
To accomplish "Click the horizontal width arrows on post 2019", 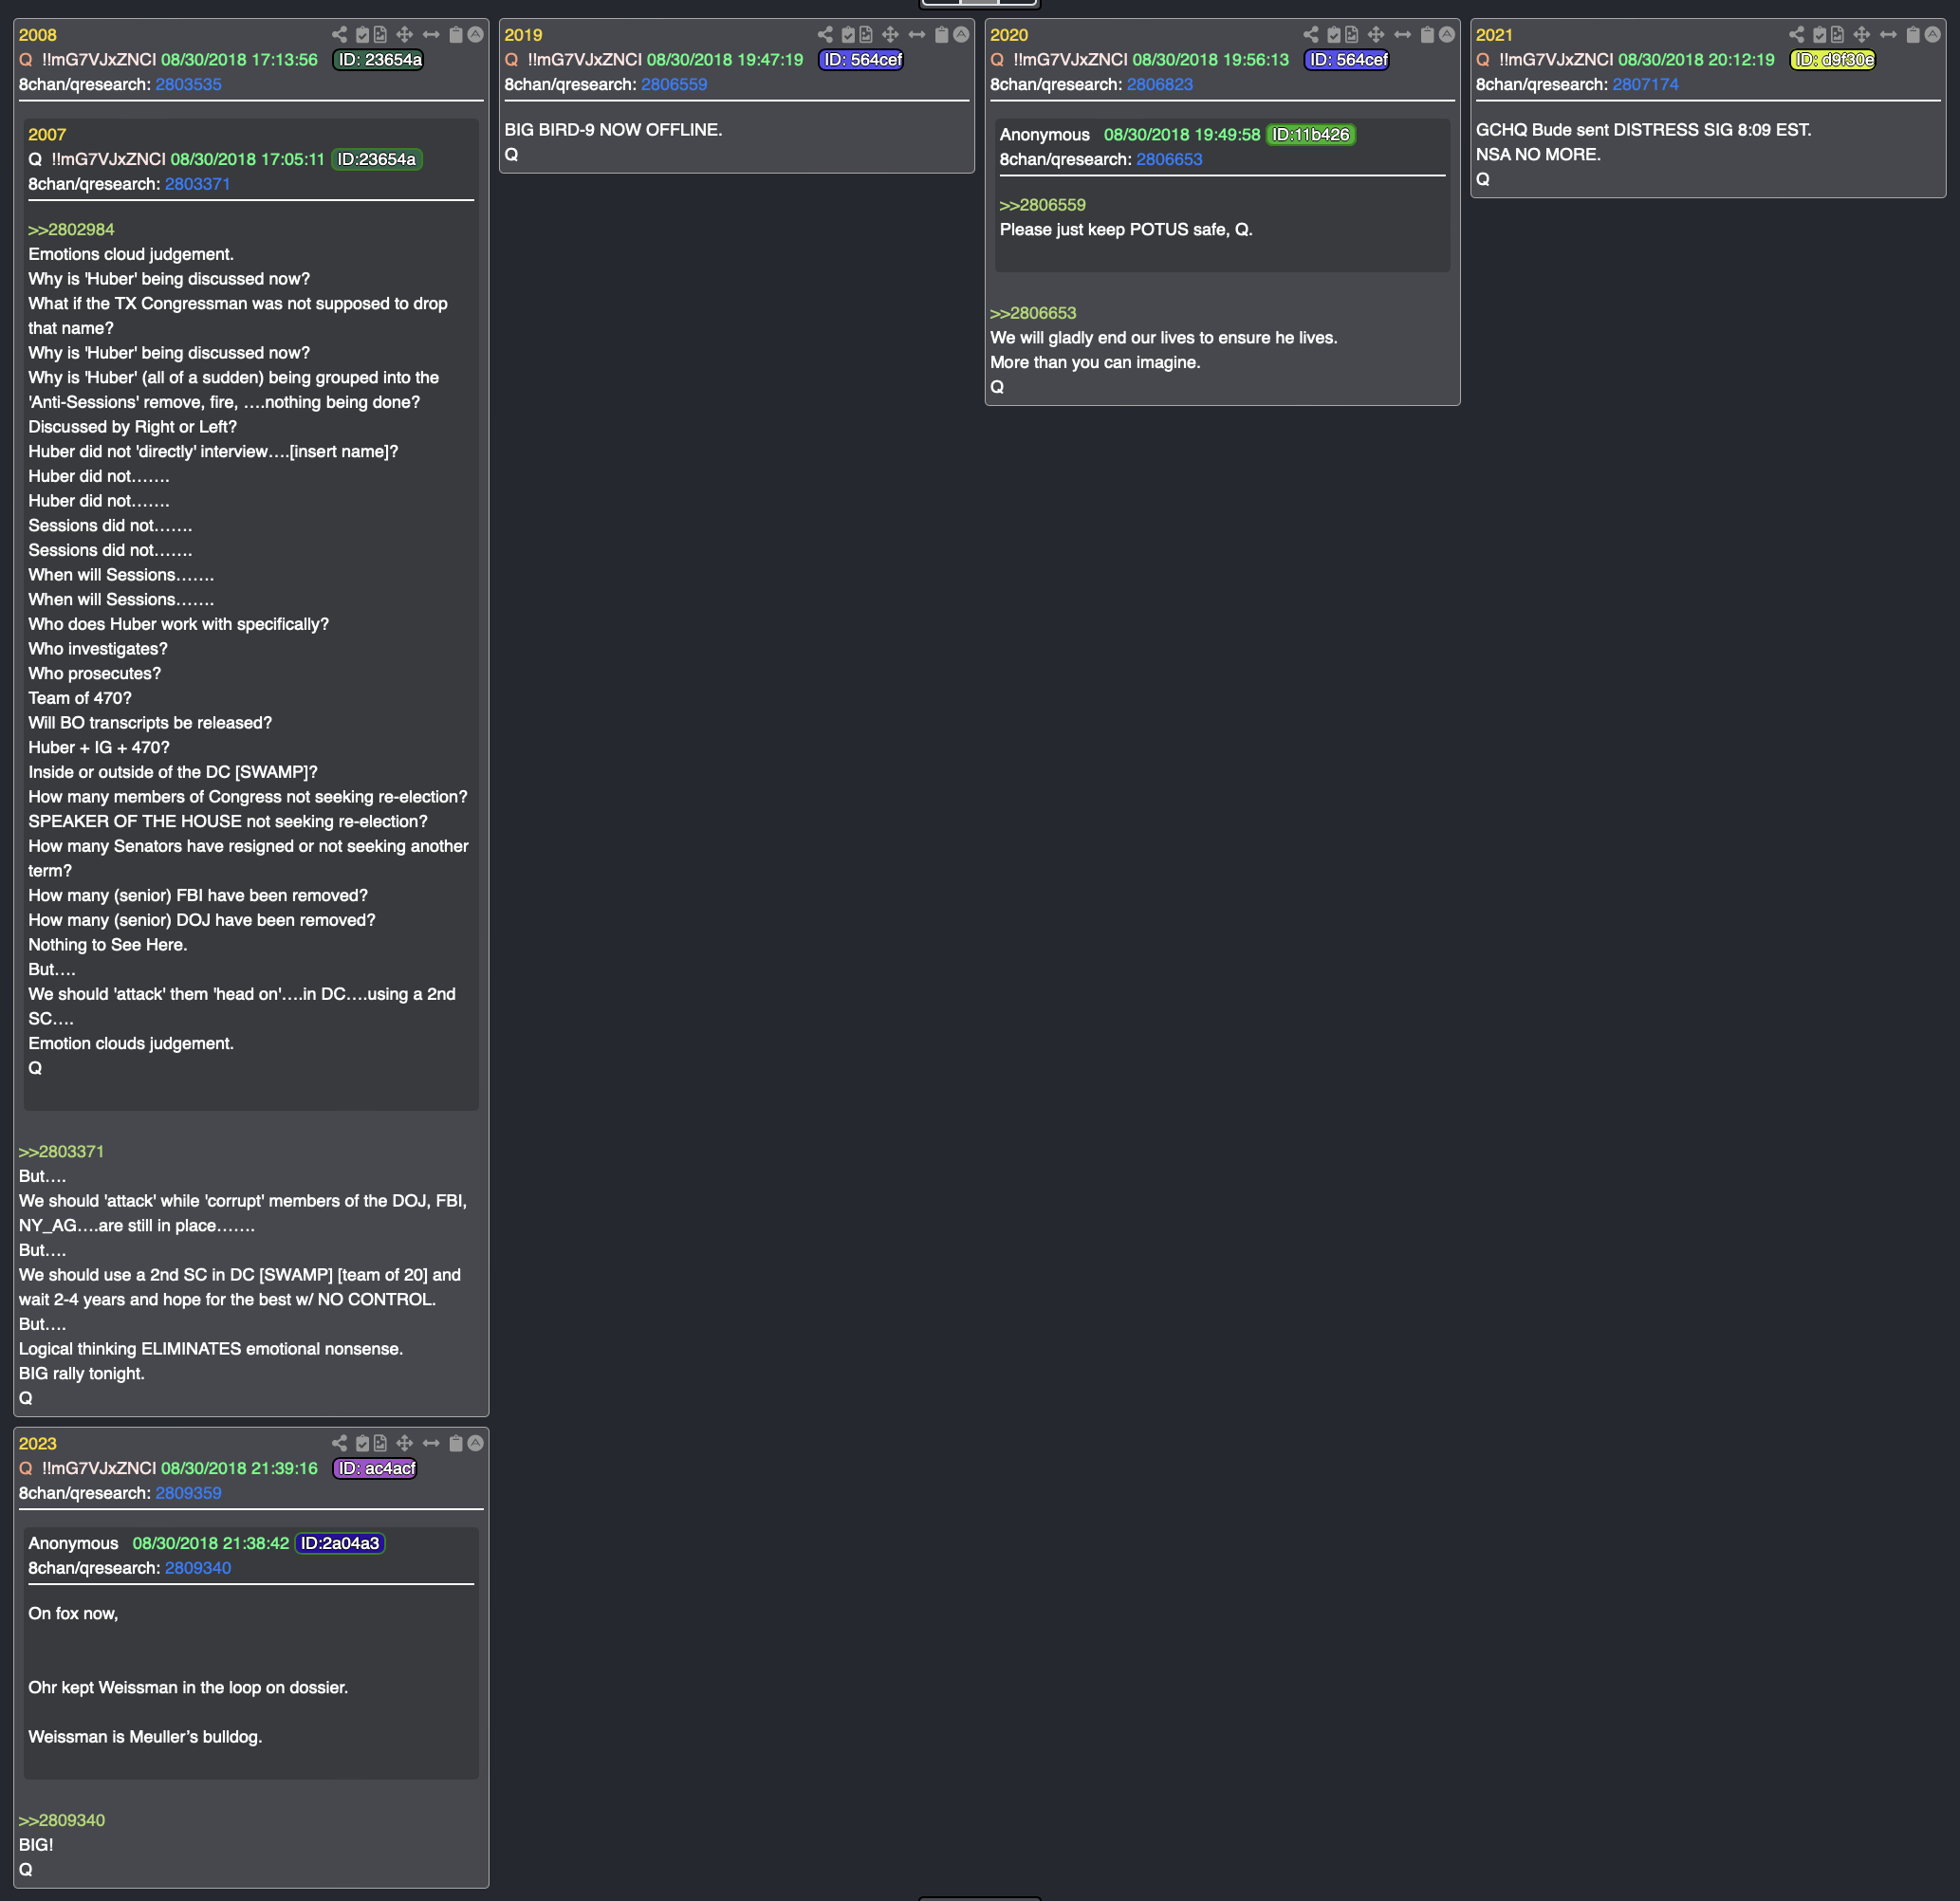I will click(x=917, y=35).
